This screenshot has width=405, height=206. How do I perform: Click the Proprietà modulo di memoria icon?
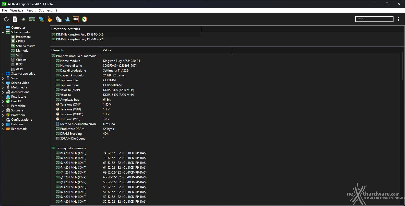53,56
